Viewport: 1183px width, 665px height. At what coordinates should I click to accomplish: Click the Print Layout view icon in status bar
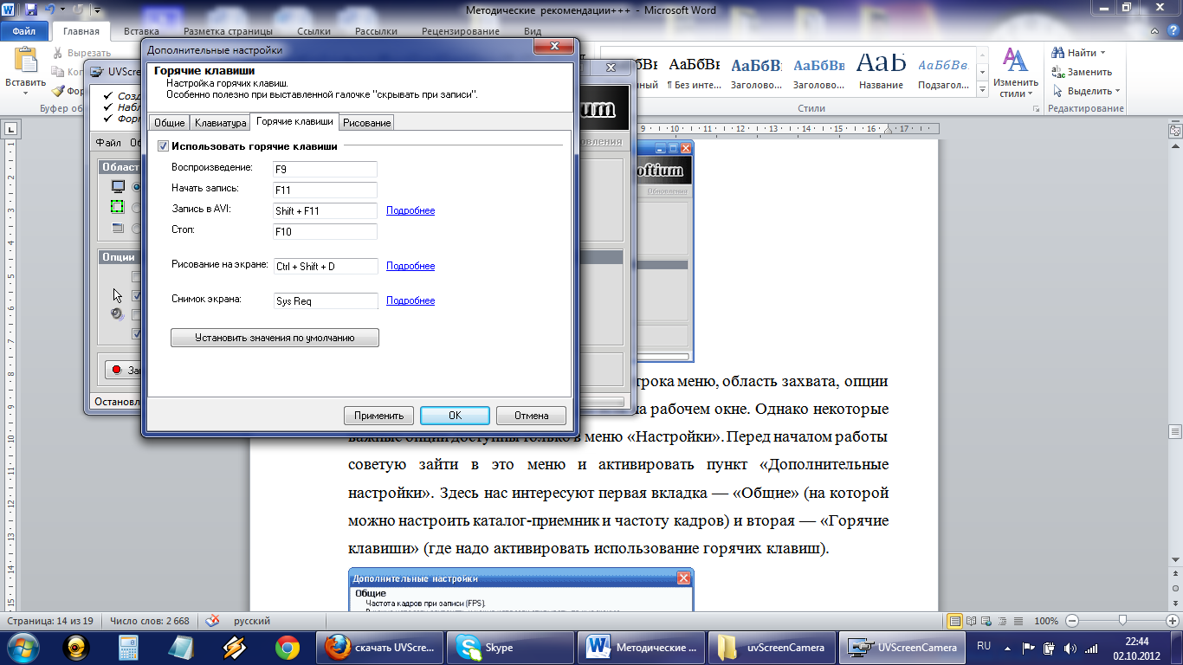click(x=955, y=621)
